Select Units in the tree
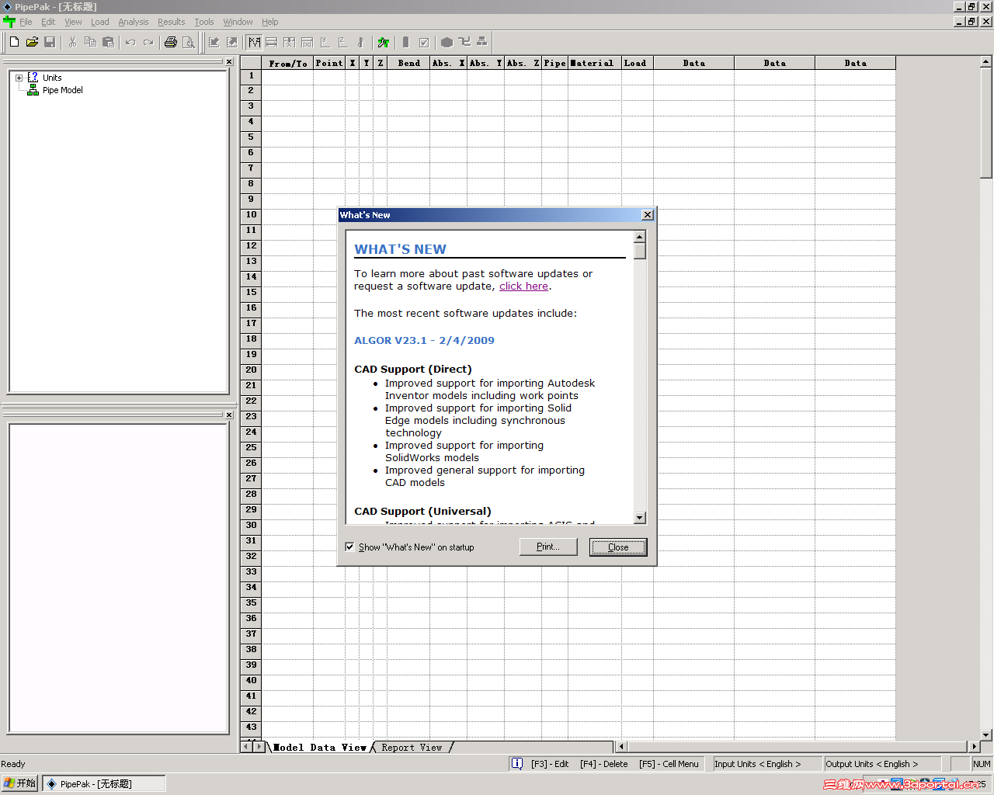The height and width of the screenshot is (795, 994). pos(52,78)
